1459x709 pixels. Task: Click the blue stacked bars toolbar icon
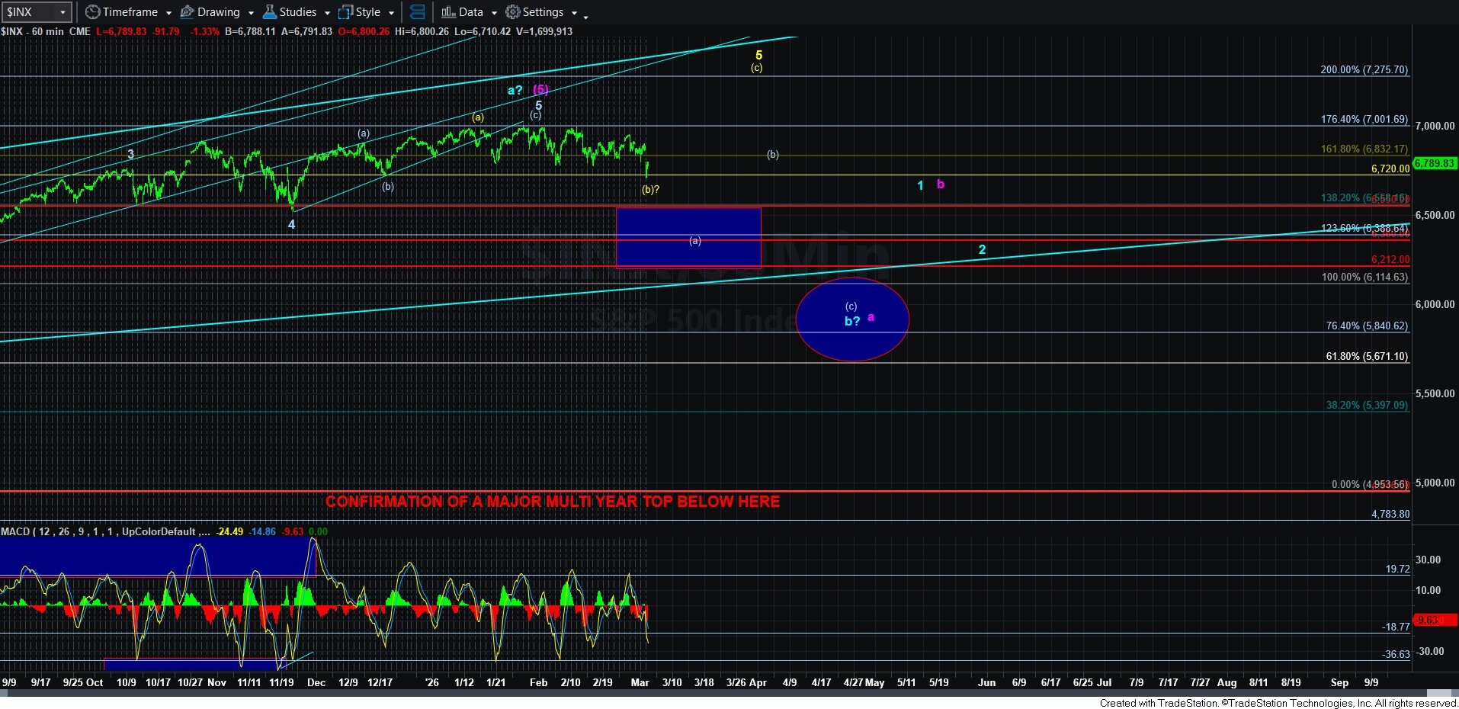coord(417,12)
